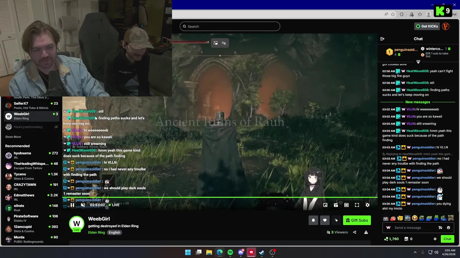Viewport: 460px width, 258px height.
Task: Select WeebGirl in the sidebar
Action: pyautogui.click(x=31, y=116)
